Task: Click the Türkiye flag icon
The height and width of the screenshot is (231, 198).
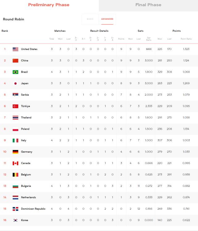Action: click(15, 106)
